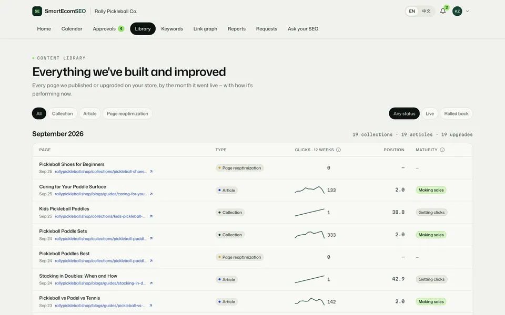Select the Library tab
This screenshot has height=315, width=505.
143,28
